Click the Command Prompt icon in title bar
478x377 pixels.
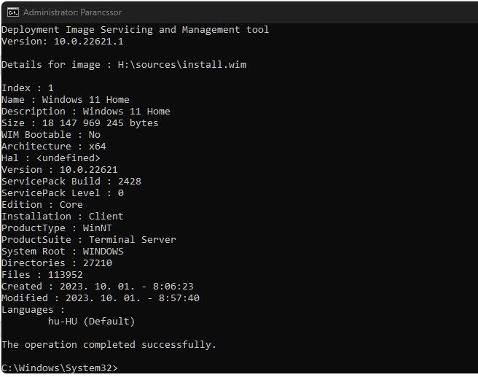[x=13, y=12]
